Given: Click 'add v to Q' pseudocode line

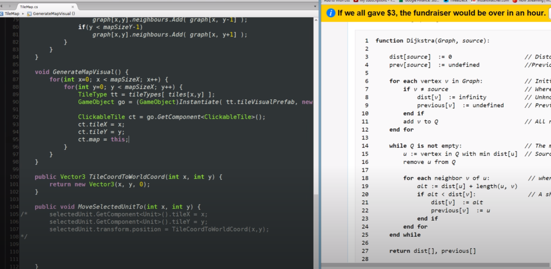Looking at the screenshot, I should click(x=420, y=121).
